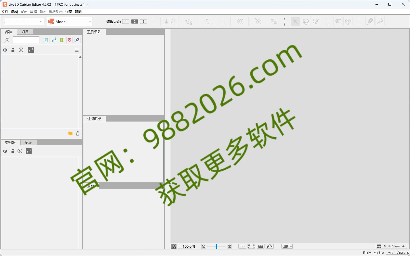Filter parts by red rotation deformer icon
Image resolution: width=410 pixels, height=256 pixels.
[70, 40]
